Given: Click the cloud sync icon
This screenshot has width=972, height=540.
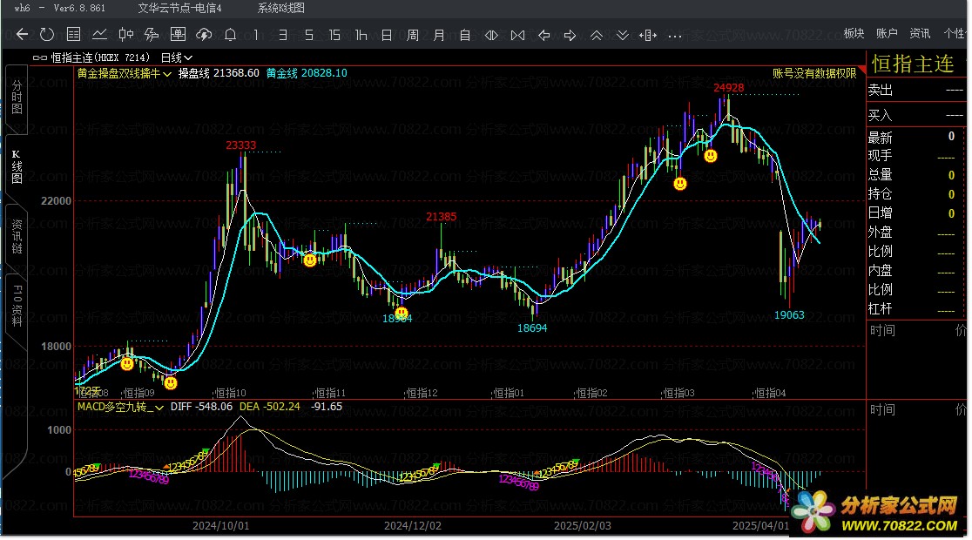Looking at the screenshot, I should pyautogui.click(x=204, y=35).
